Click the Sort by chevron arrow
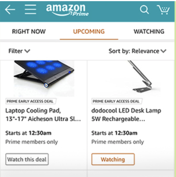This screenshot has width=176, height=177. coord(164,51)
